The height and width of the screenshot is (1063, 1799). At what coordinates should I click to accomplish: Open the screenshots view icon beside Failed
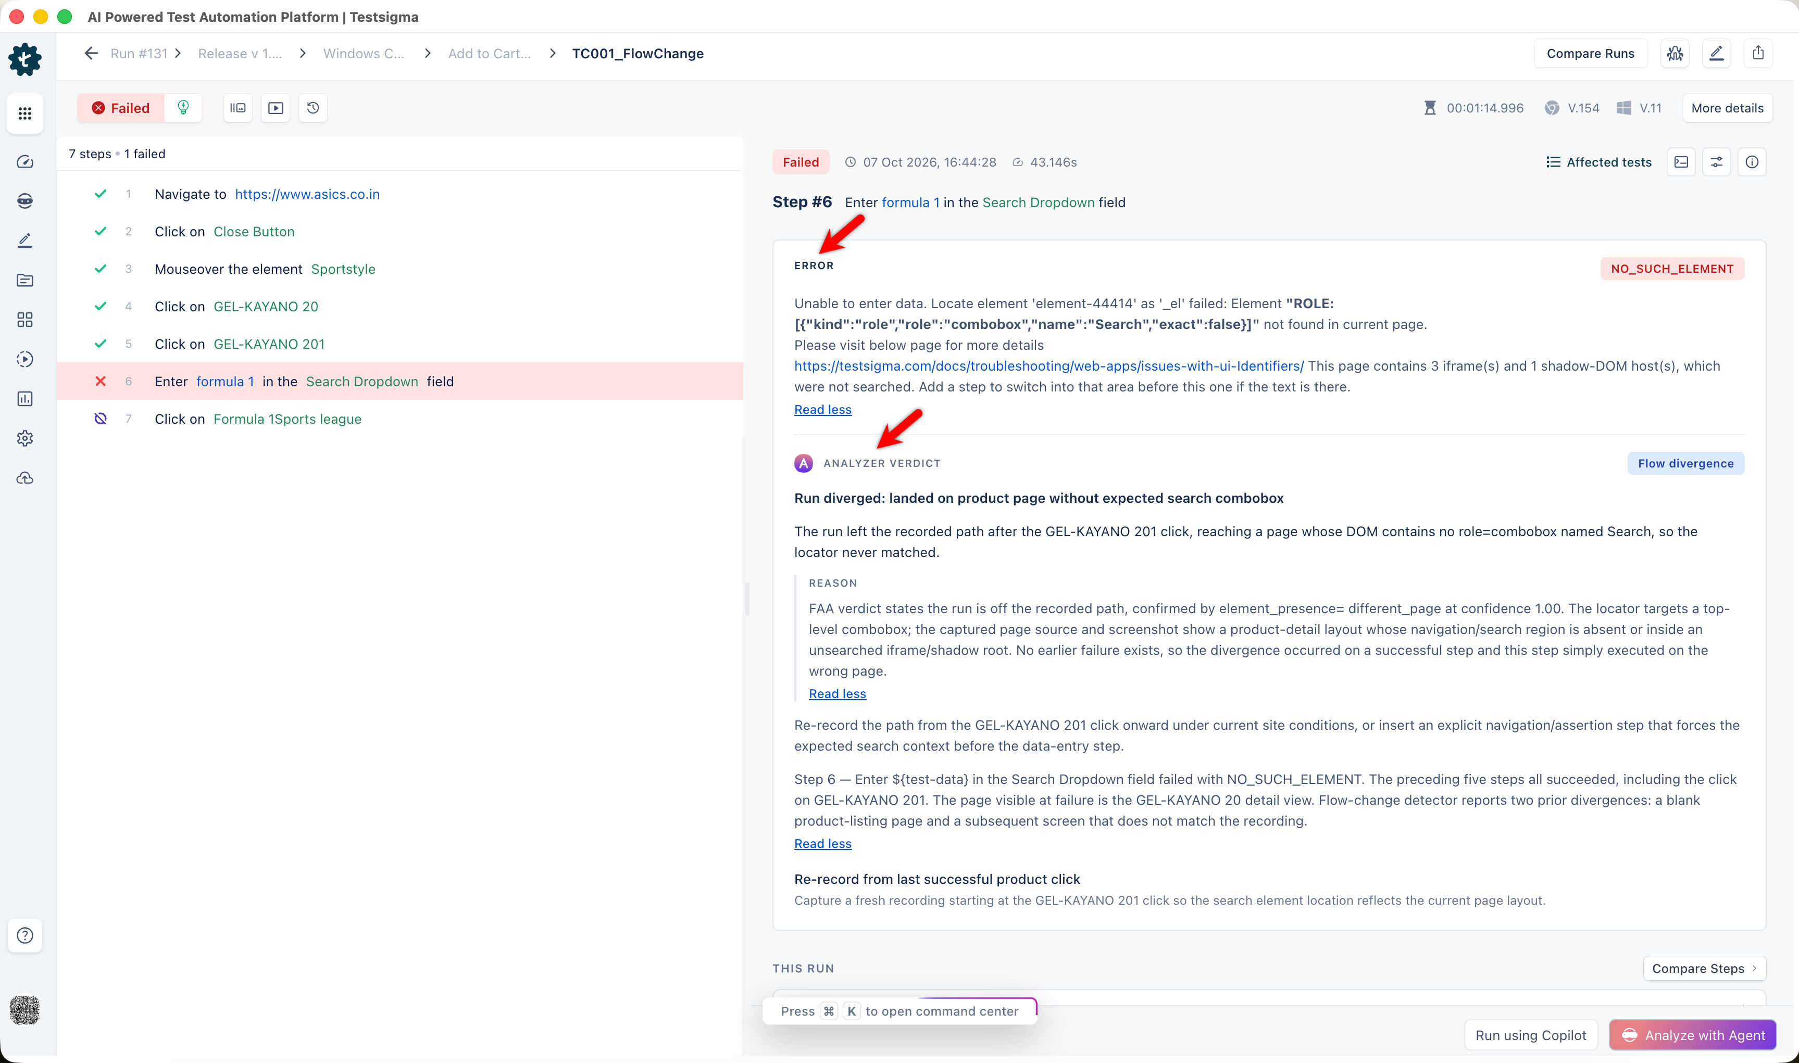238,108
